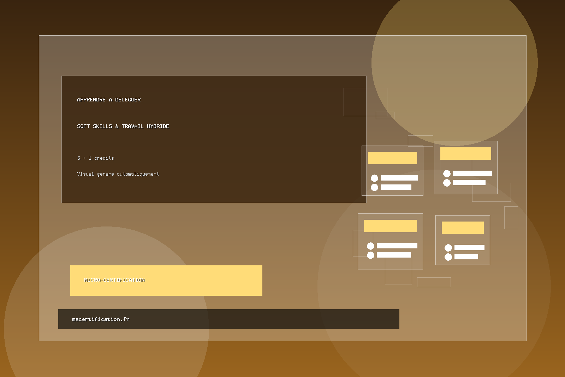The height and width of the screenshot is (377, 565).
Task: Select the APPRENDRE A DELEGUER title
Action: 109,100
